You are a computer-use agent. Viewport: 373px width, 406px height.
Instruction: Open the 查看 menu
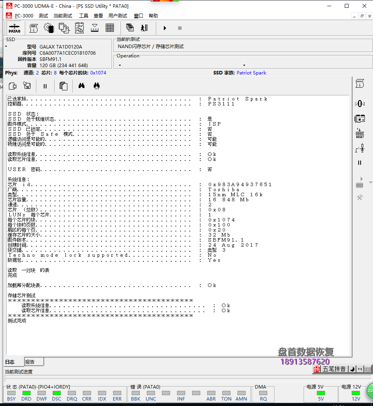98,16
